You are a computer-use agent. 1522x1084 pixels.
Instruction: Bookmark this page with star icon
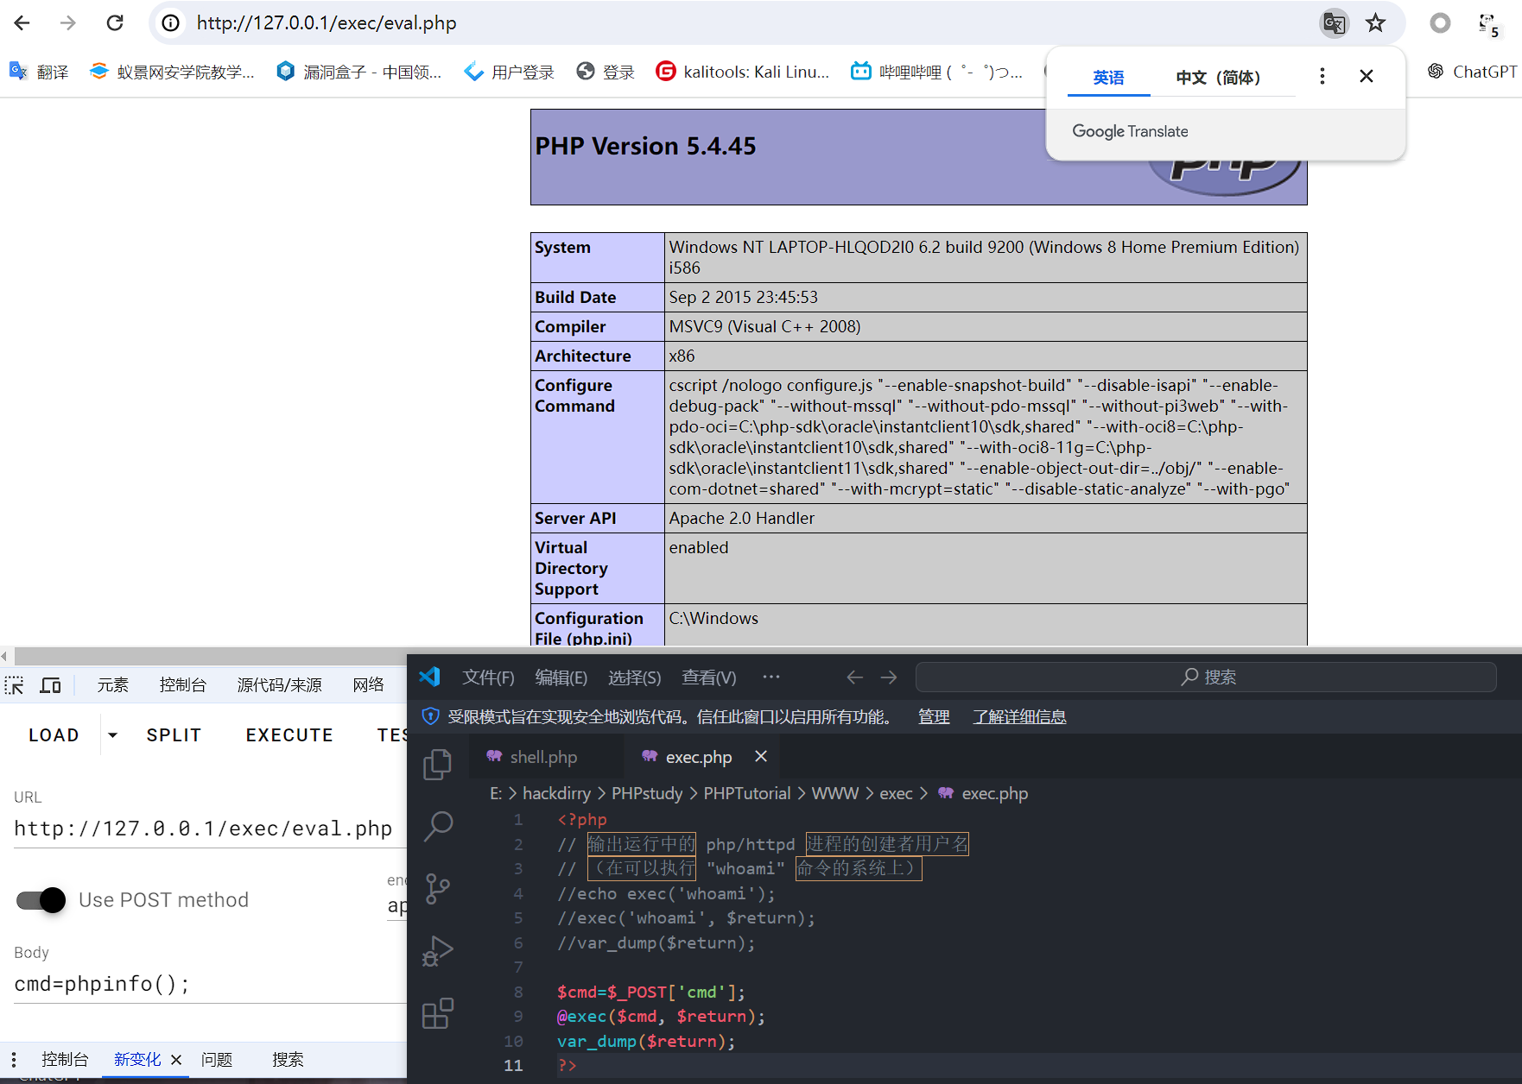point(1376,23)
